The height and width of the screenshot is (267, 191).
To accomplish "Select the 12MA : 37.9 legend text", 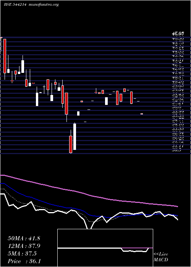I will click(24, 246).
